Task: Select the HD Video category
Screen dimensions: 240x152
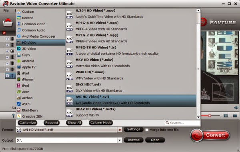Action: 41,42
